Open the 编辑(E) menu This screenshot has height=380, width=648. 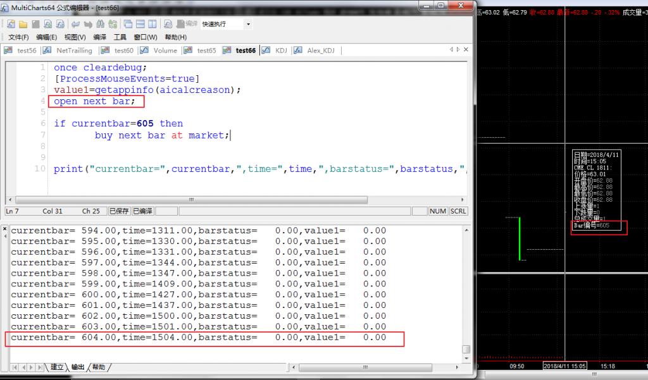tap(46, 37)
